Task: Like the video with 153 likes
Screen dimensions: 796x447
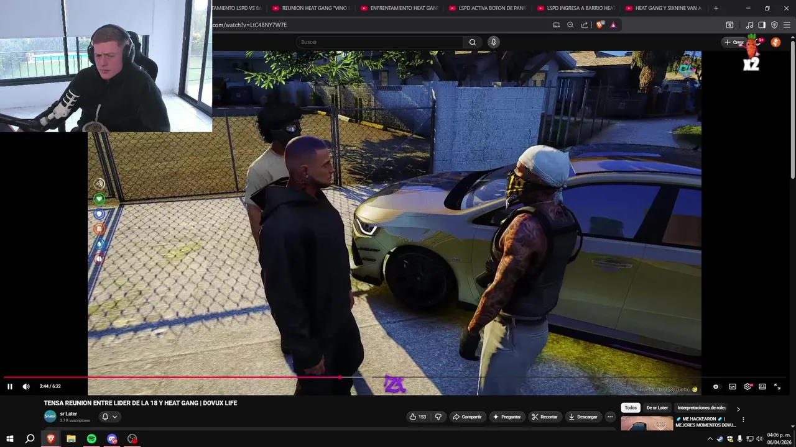Action: (x=418, y=417)
